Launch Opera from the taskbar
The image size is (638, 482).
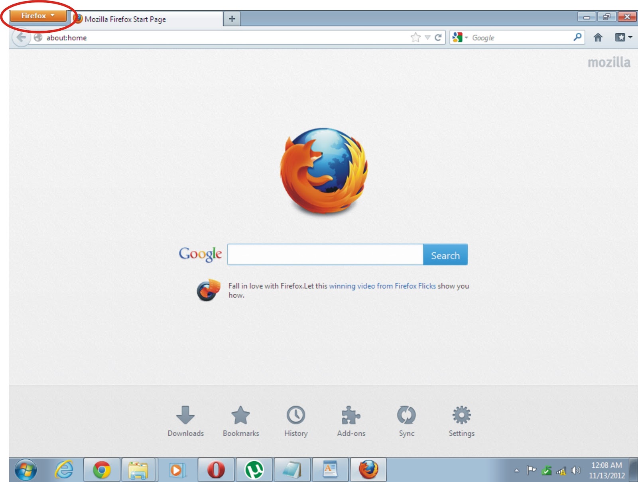216,470
